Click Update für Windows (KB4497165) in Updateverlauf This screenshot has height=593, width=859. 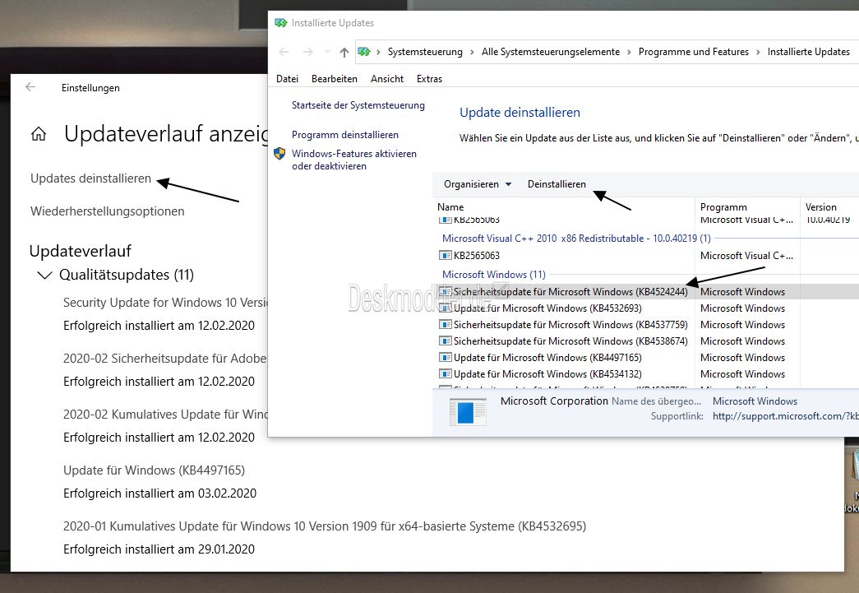[x=154, y=470]
